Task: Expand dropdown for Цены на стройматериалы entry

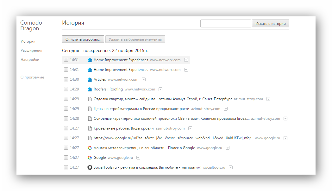Action: pos(226,109)
